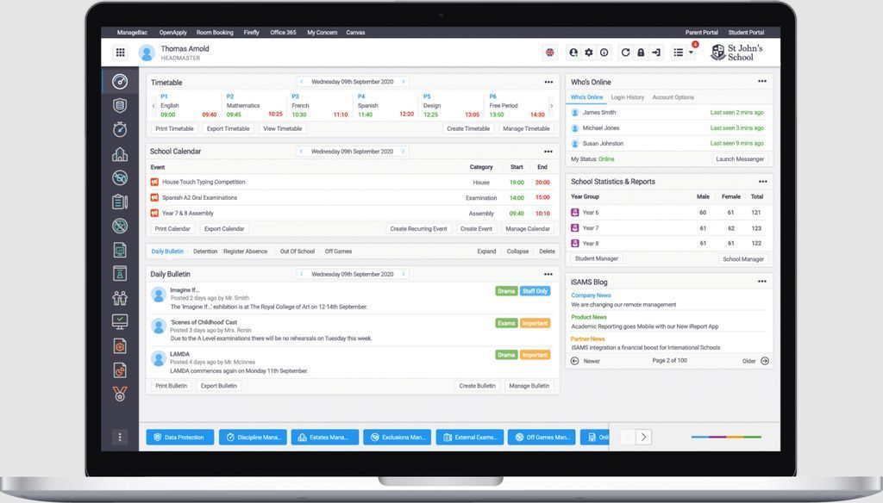Click Thomas Arnold's profile avatar
This screenshot has height=503, width=883.
(x=147, y=53)
